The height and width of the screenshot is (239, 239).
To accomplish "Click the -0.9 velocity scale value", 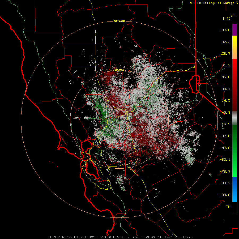I will (226, 113).
